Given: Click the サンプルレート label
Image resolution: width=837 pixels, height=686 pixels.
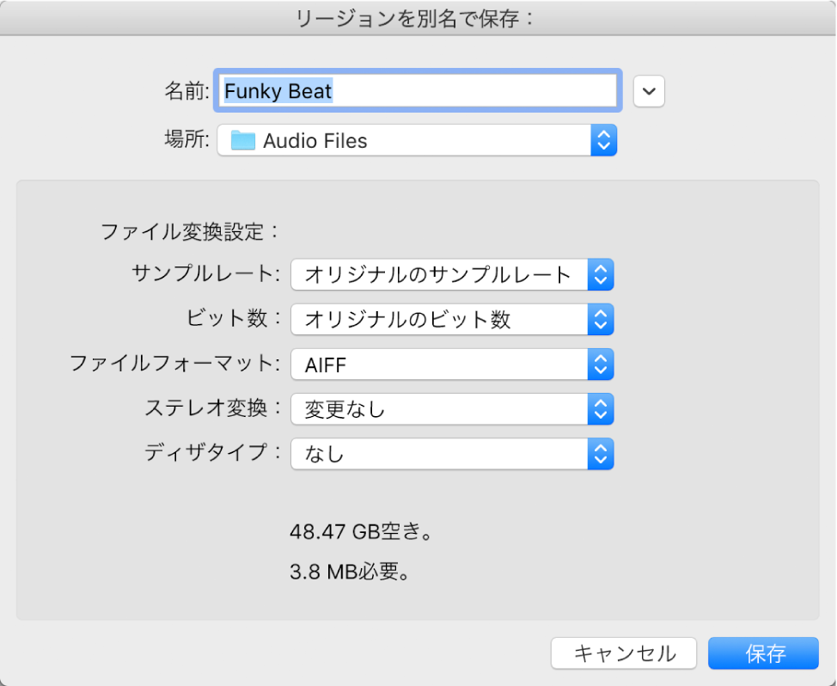Looking at the screenshot, I should (x=206, y=273).
